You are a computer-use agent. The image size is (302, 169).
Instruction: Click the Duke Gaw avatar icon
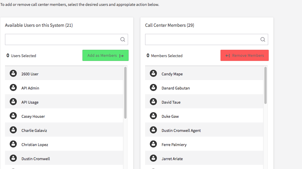(x=153, y=116)
